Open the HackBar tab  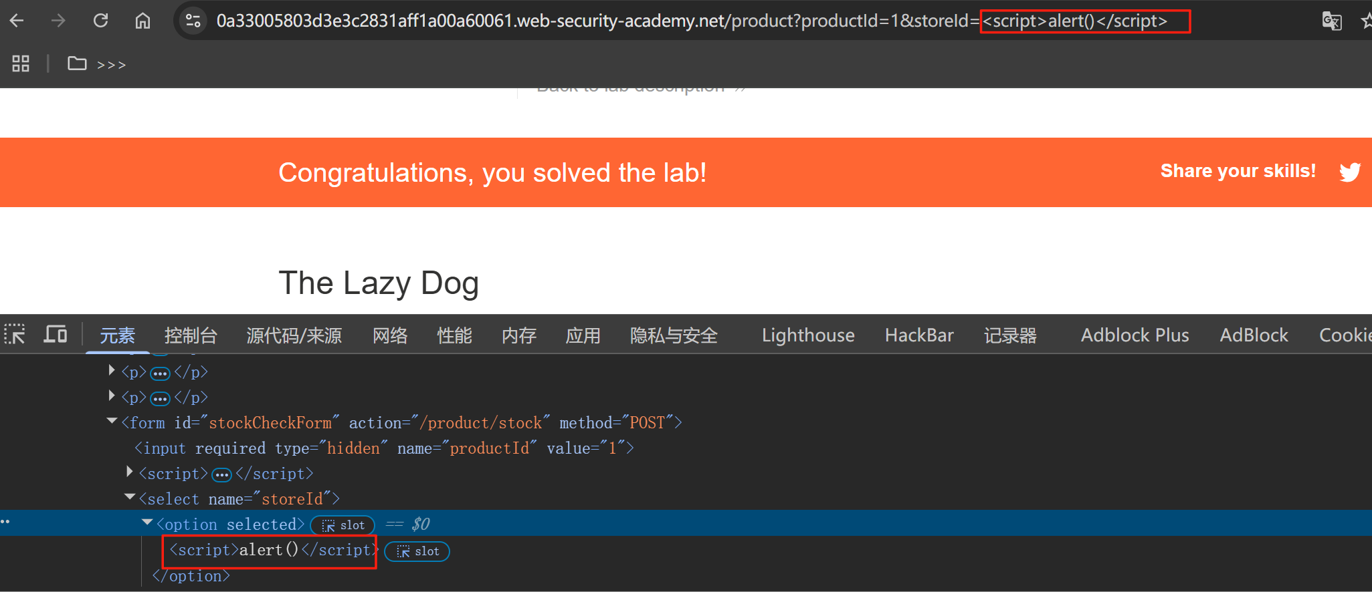pyautogui.click(x=919, y=335)
